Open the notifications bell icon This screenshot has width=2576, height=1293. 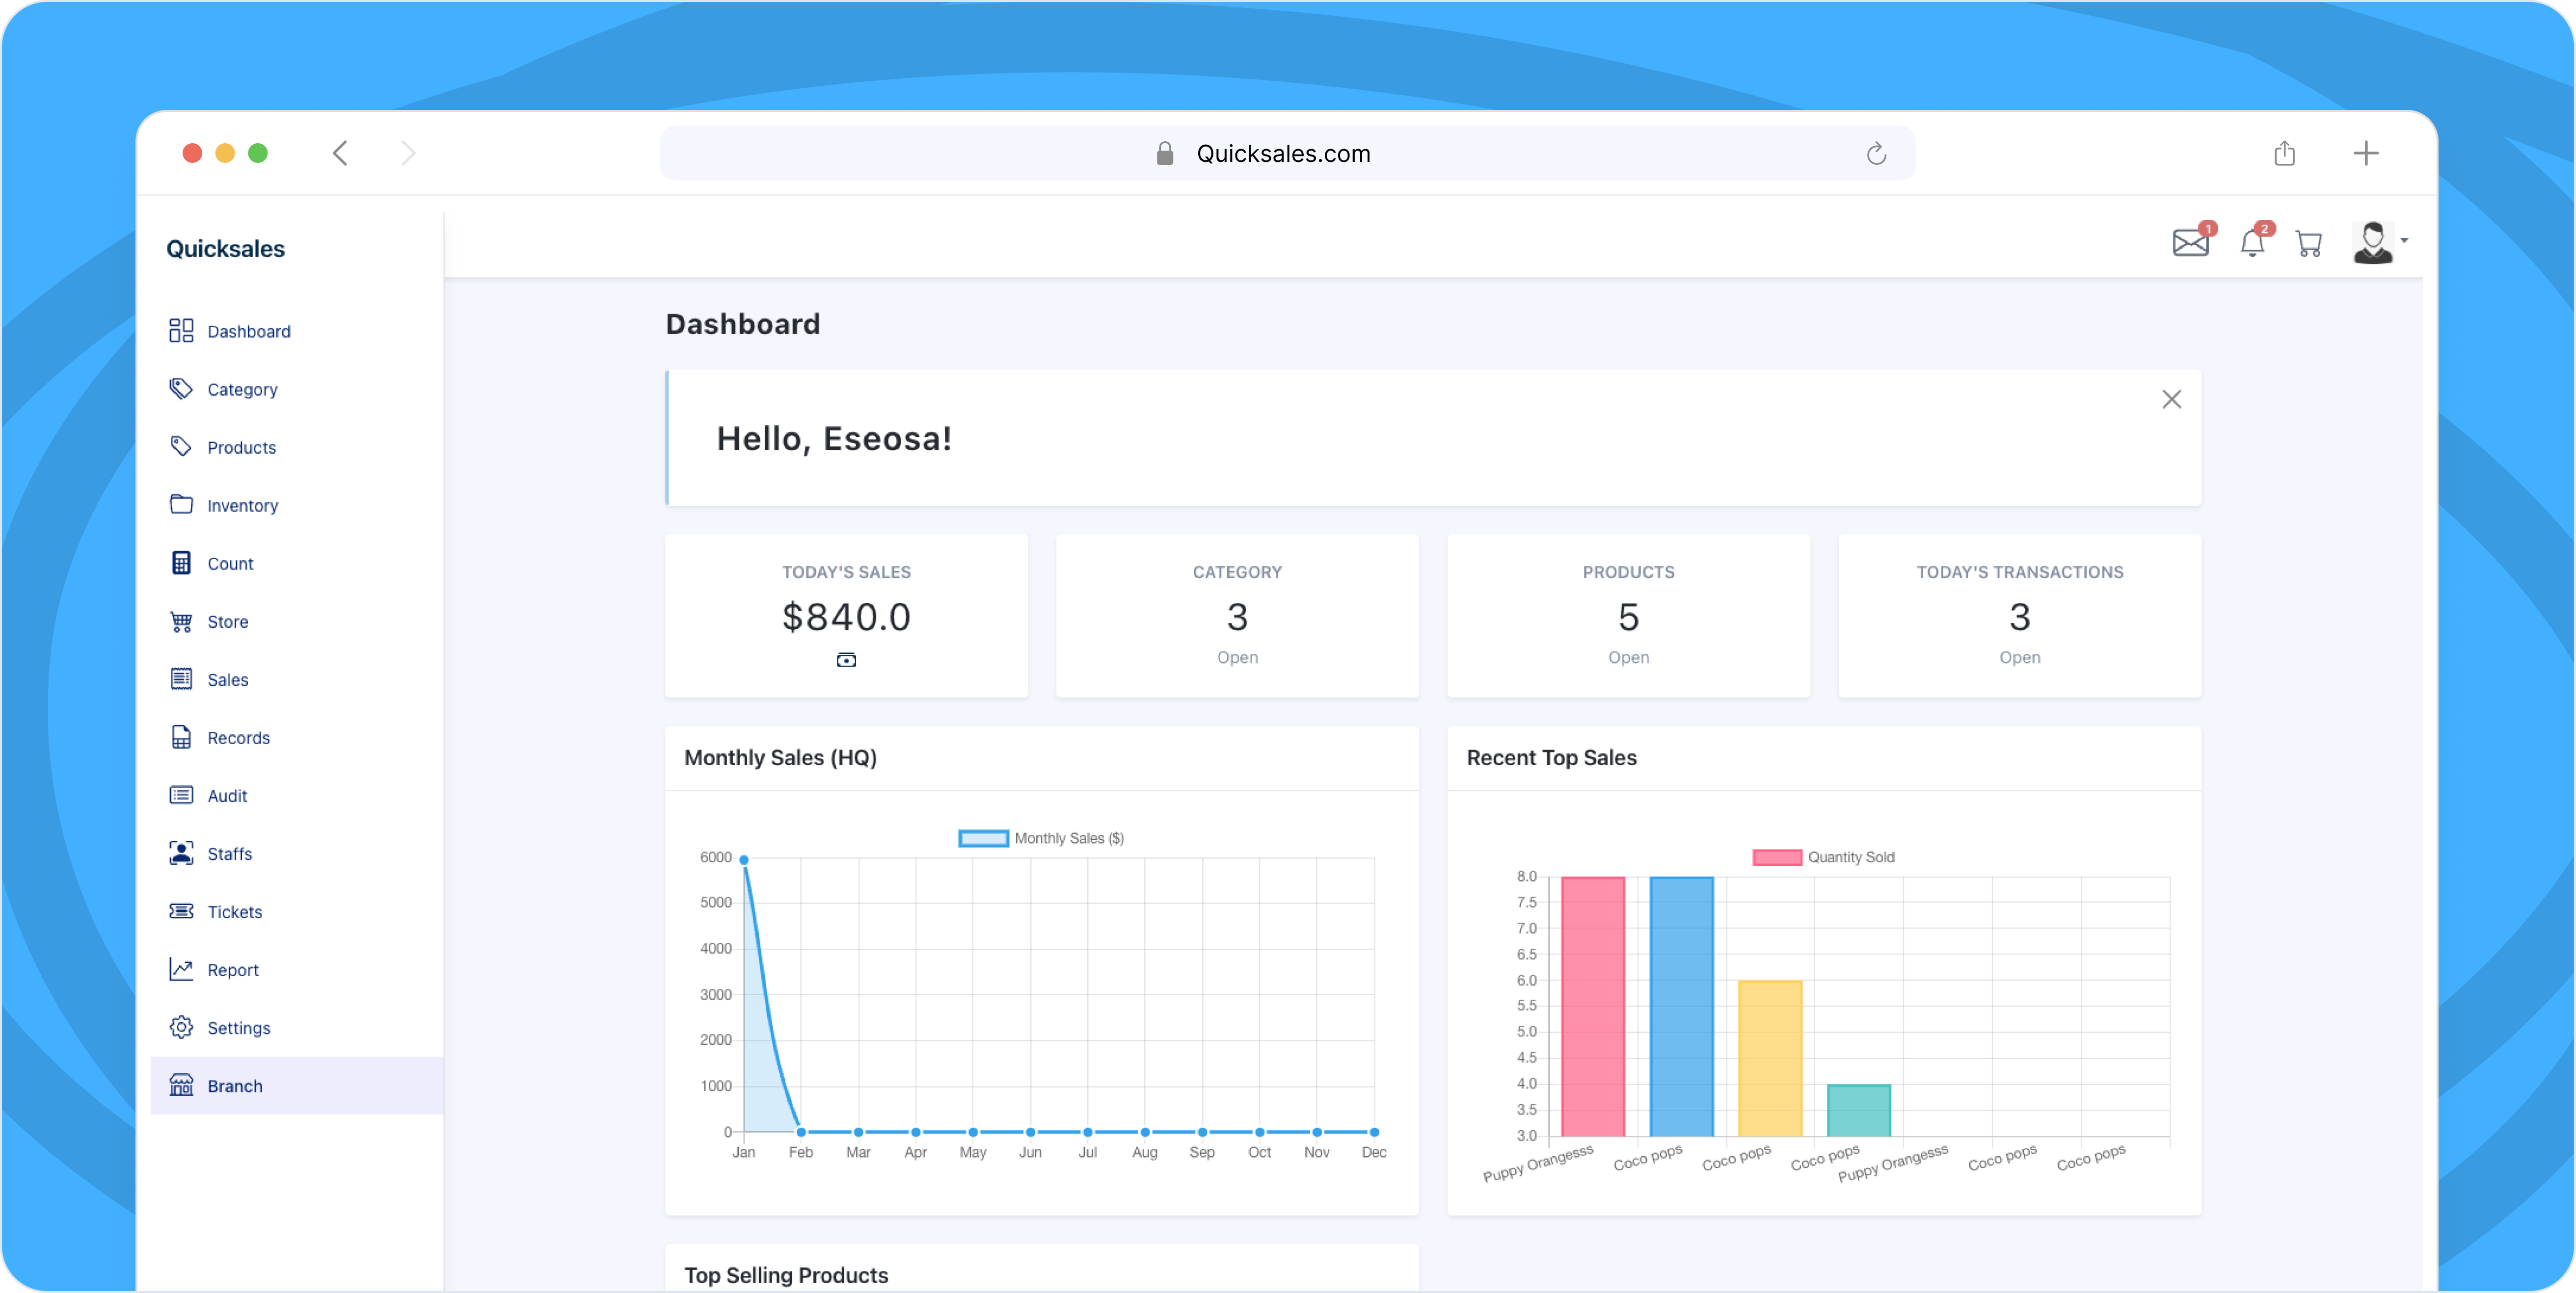(x=2252, y=242)
